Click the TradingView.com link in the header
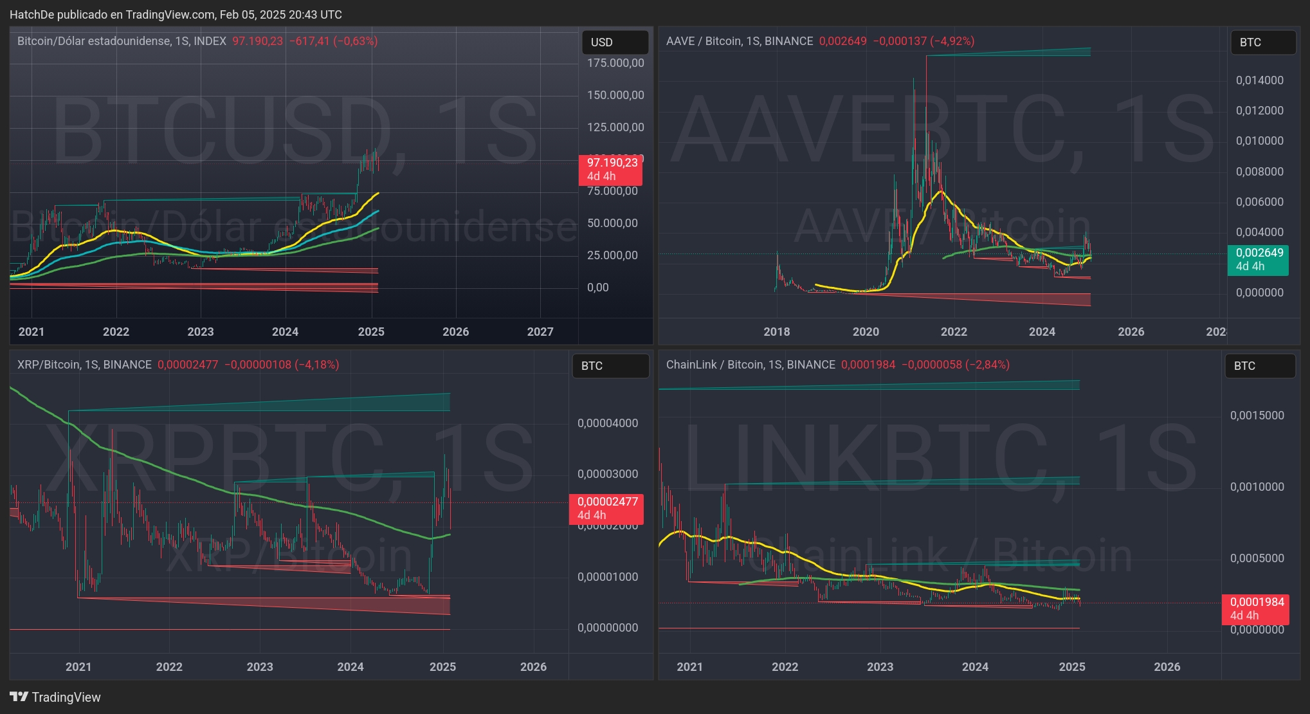1310x714 pixels. point(168,14)
